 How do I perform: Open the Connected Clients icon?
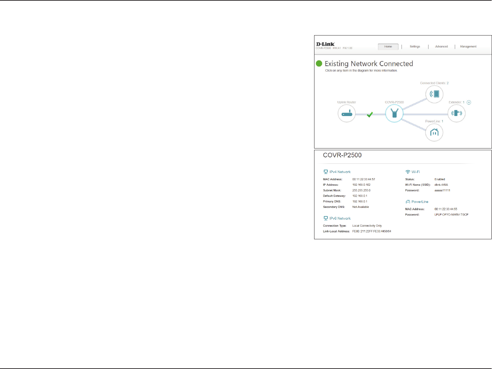click(434, 94)
